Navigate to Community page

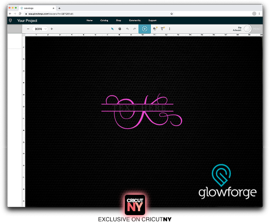pyautogui.click(x=135, y=20)
